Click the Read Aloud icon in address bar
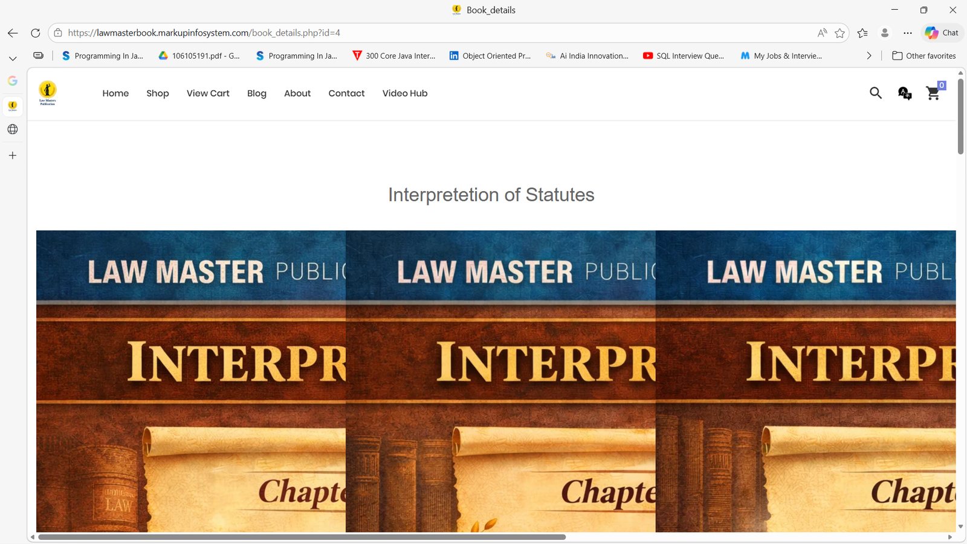Viewport: 967px width, 544px height. [822, 33]
